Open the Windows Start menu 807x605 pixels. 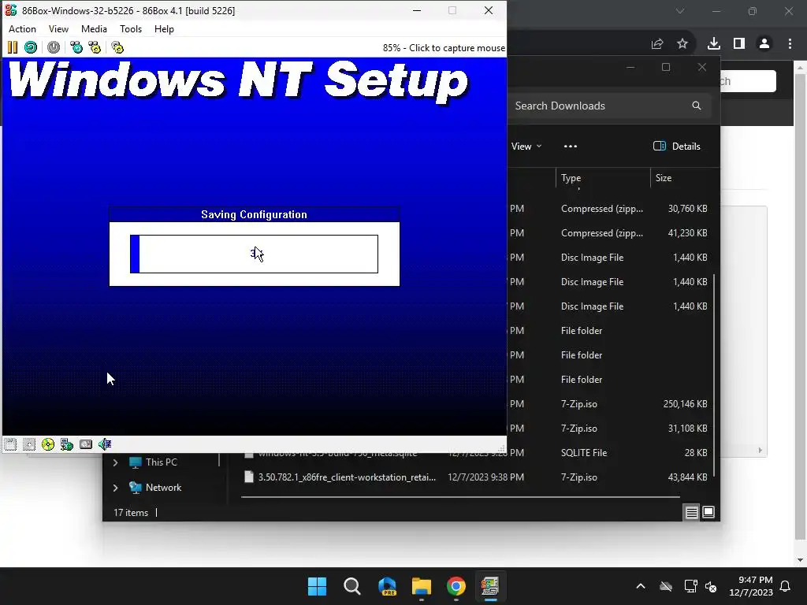coord(317,586)
